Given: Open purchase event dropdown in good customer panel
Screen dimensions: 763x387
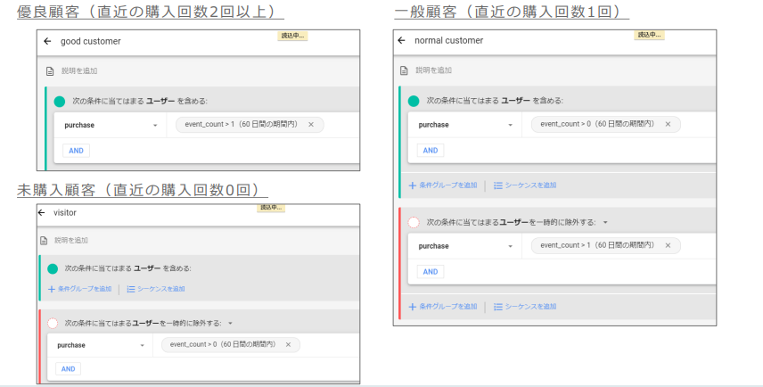Looking at the screenshot, I should 155,126.
